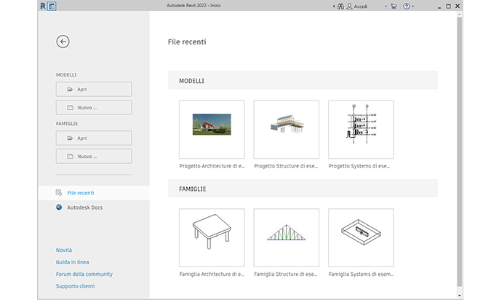The width and height of the screenshot is (499, 300).
Task: Open Famiglia Architecture table thumbnail
Action: (x=212, y=237)
